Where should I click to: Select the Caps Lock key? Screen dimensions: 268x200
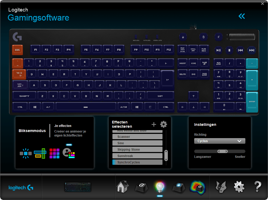tap(20, 85)
